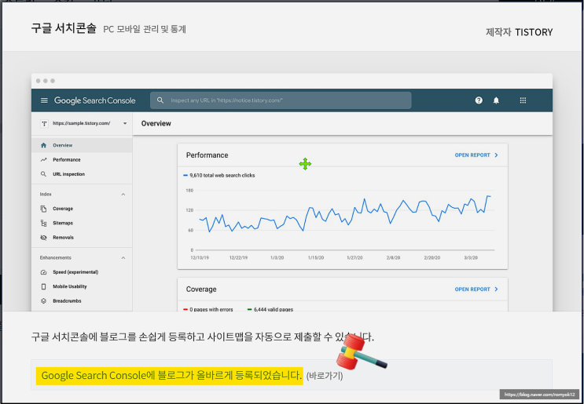This screenshot has height=404, width=584.
Task: Click the Inspect any URL search field
Action: point(281,100)
